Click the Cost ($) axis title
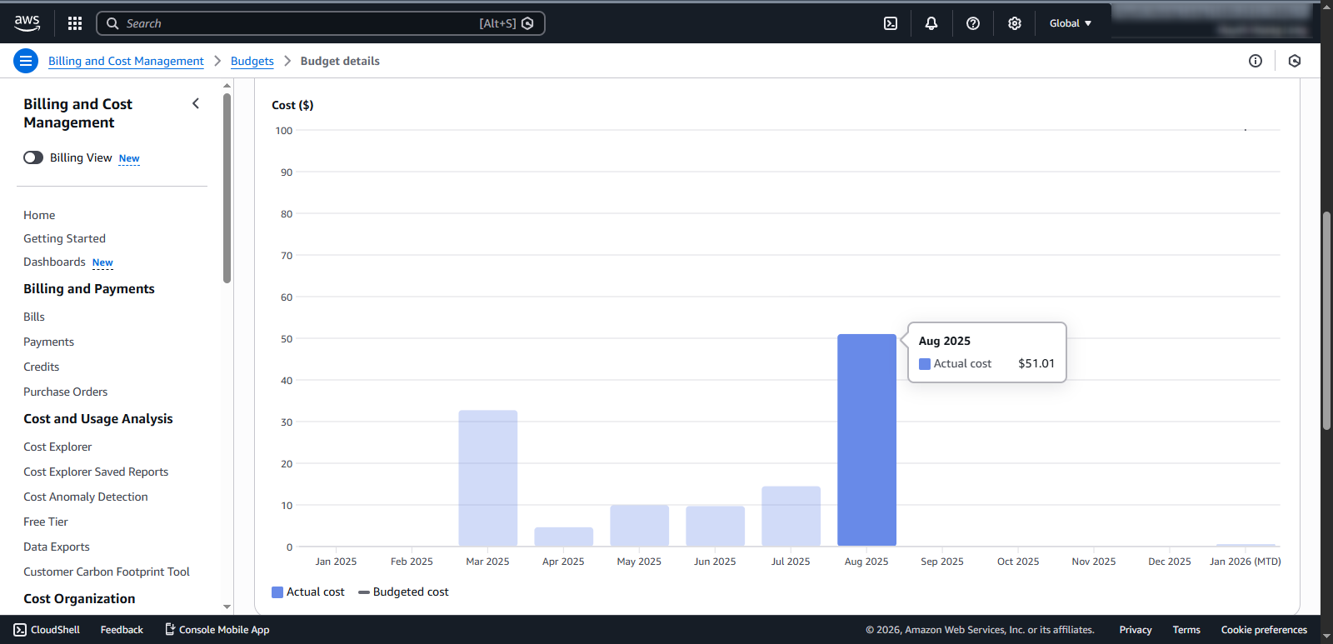Viewport: 1333px width, 644px height. (x=292, y=105)
